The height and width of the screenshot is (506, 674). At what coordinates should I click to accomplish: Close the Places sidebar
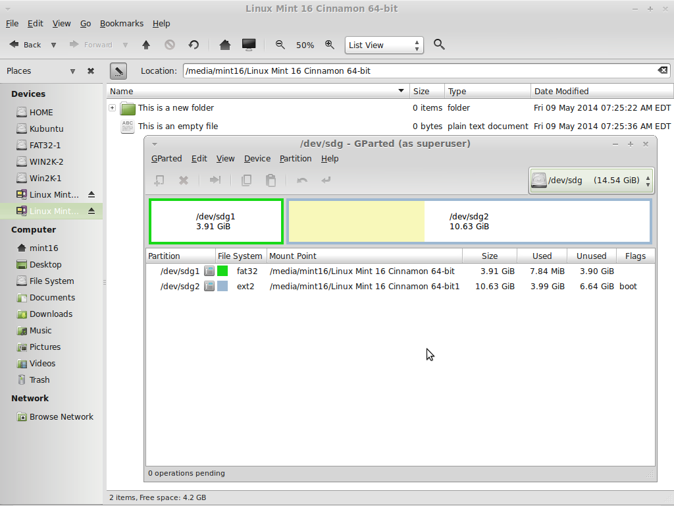click(91, 71)
